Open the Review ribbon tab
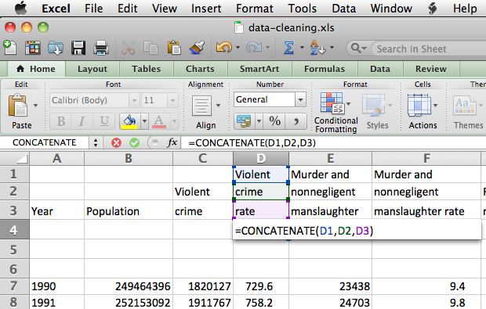Screen dimensions: 486x309 431,69
